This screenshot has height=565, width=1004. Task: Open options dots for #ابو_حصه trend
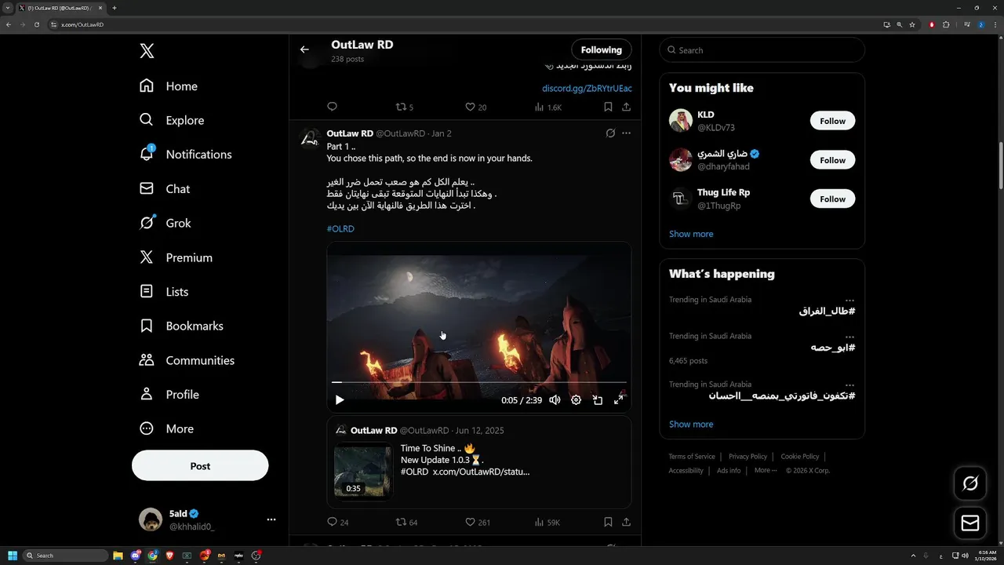849,337
